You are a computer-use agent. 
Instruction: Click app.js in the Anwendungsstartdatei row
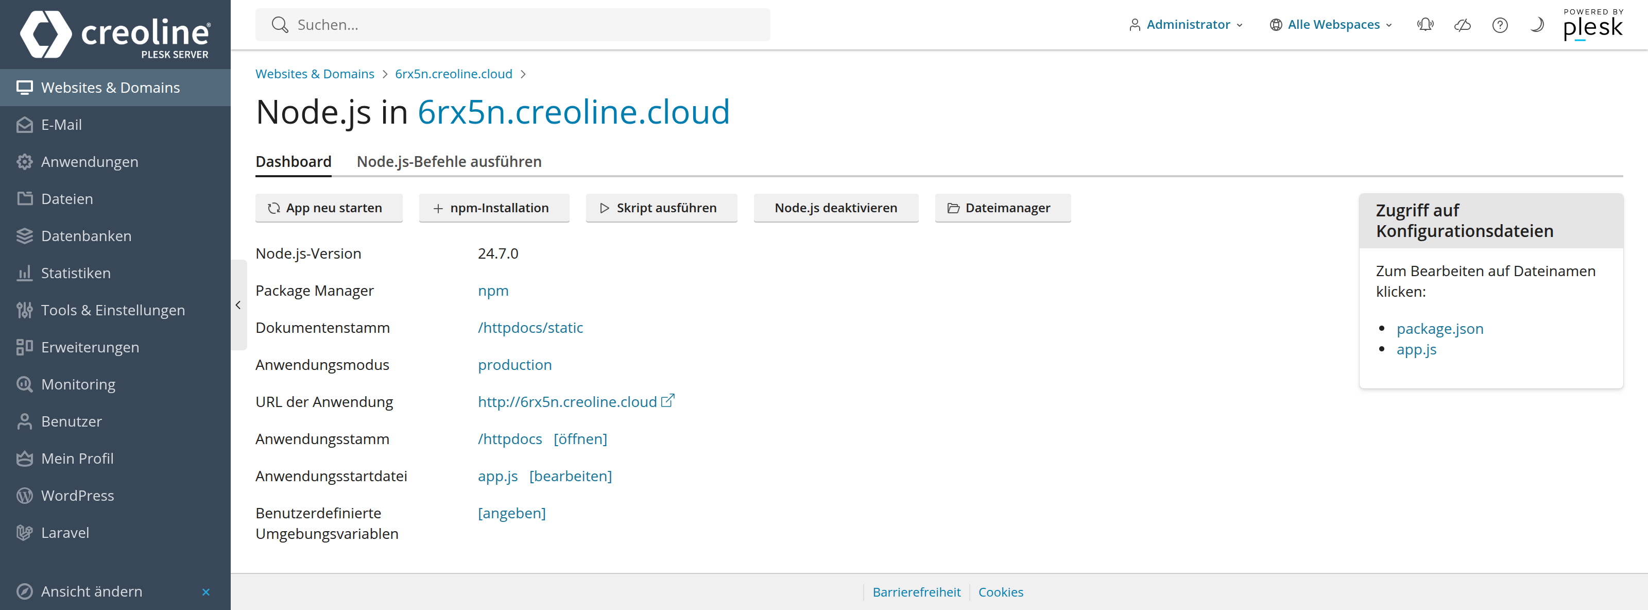(497, 476)
